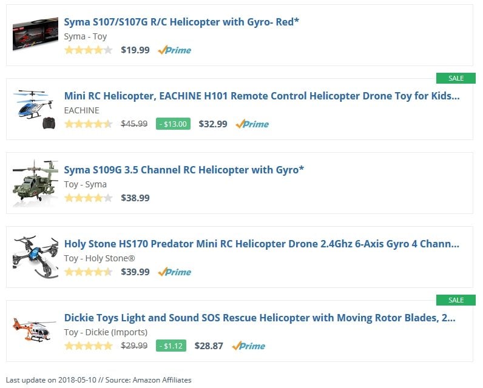Click the $39.99 price
The height and width of the screenshot is (388, 483).
pos(135,272)
